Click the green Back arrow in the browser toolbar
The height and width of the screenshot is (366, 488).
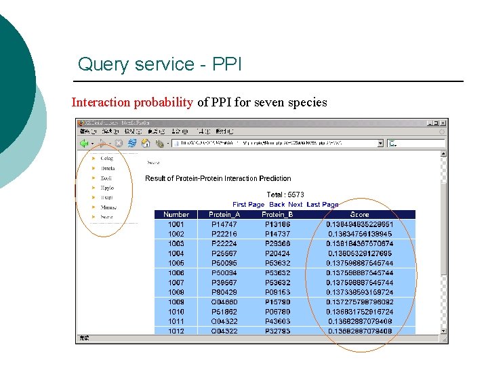[84, 144]
